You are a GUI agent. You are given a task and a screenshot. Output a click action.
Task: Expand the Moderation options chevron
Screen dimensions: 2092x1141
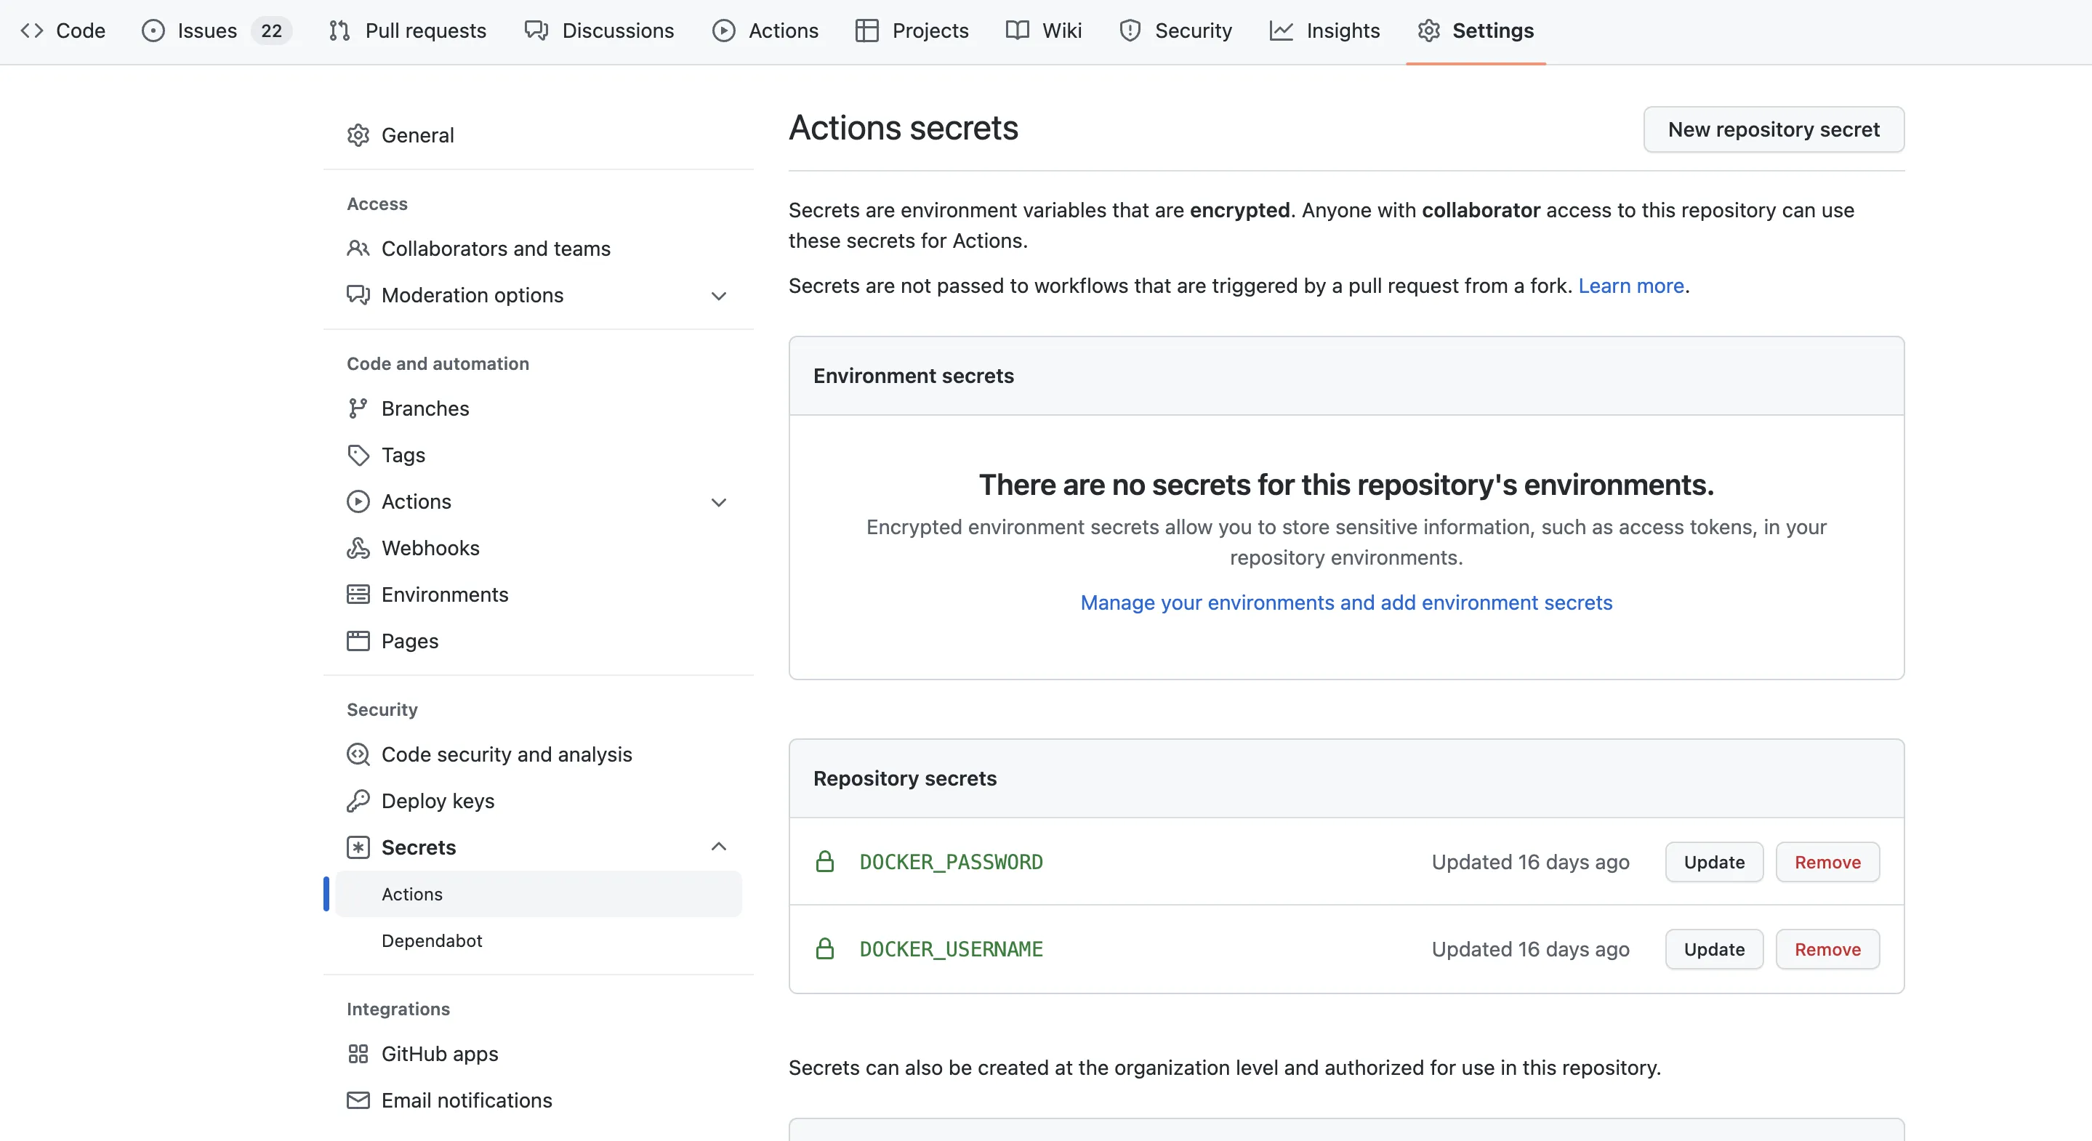pos(718,296)
